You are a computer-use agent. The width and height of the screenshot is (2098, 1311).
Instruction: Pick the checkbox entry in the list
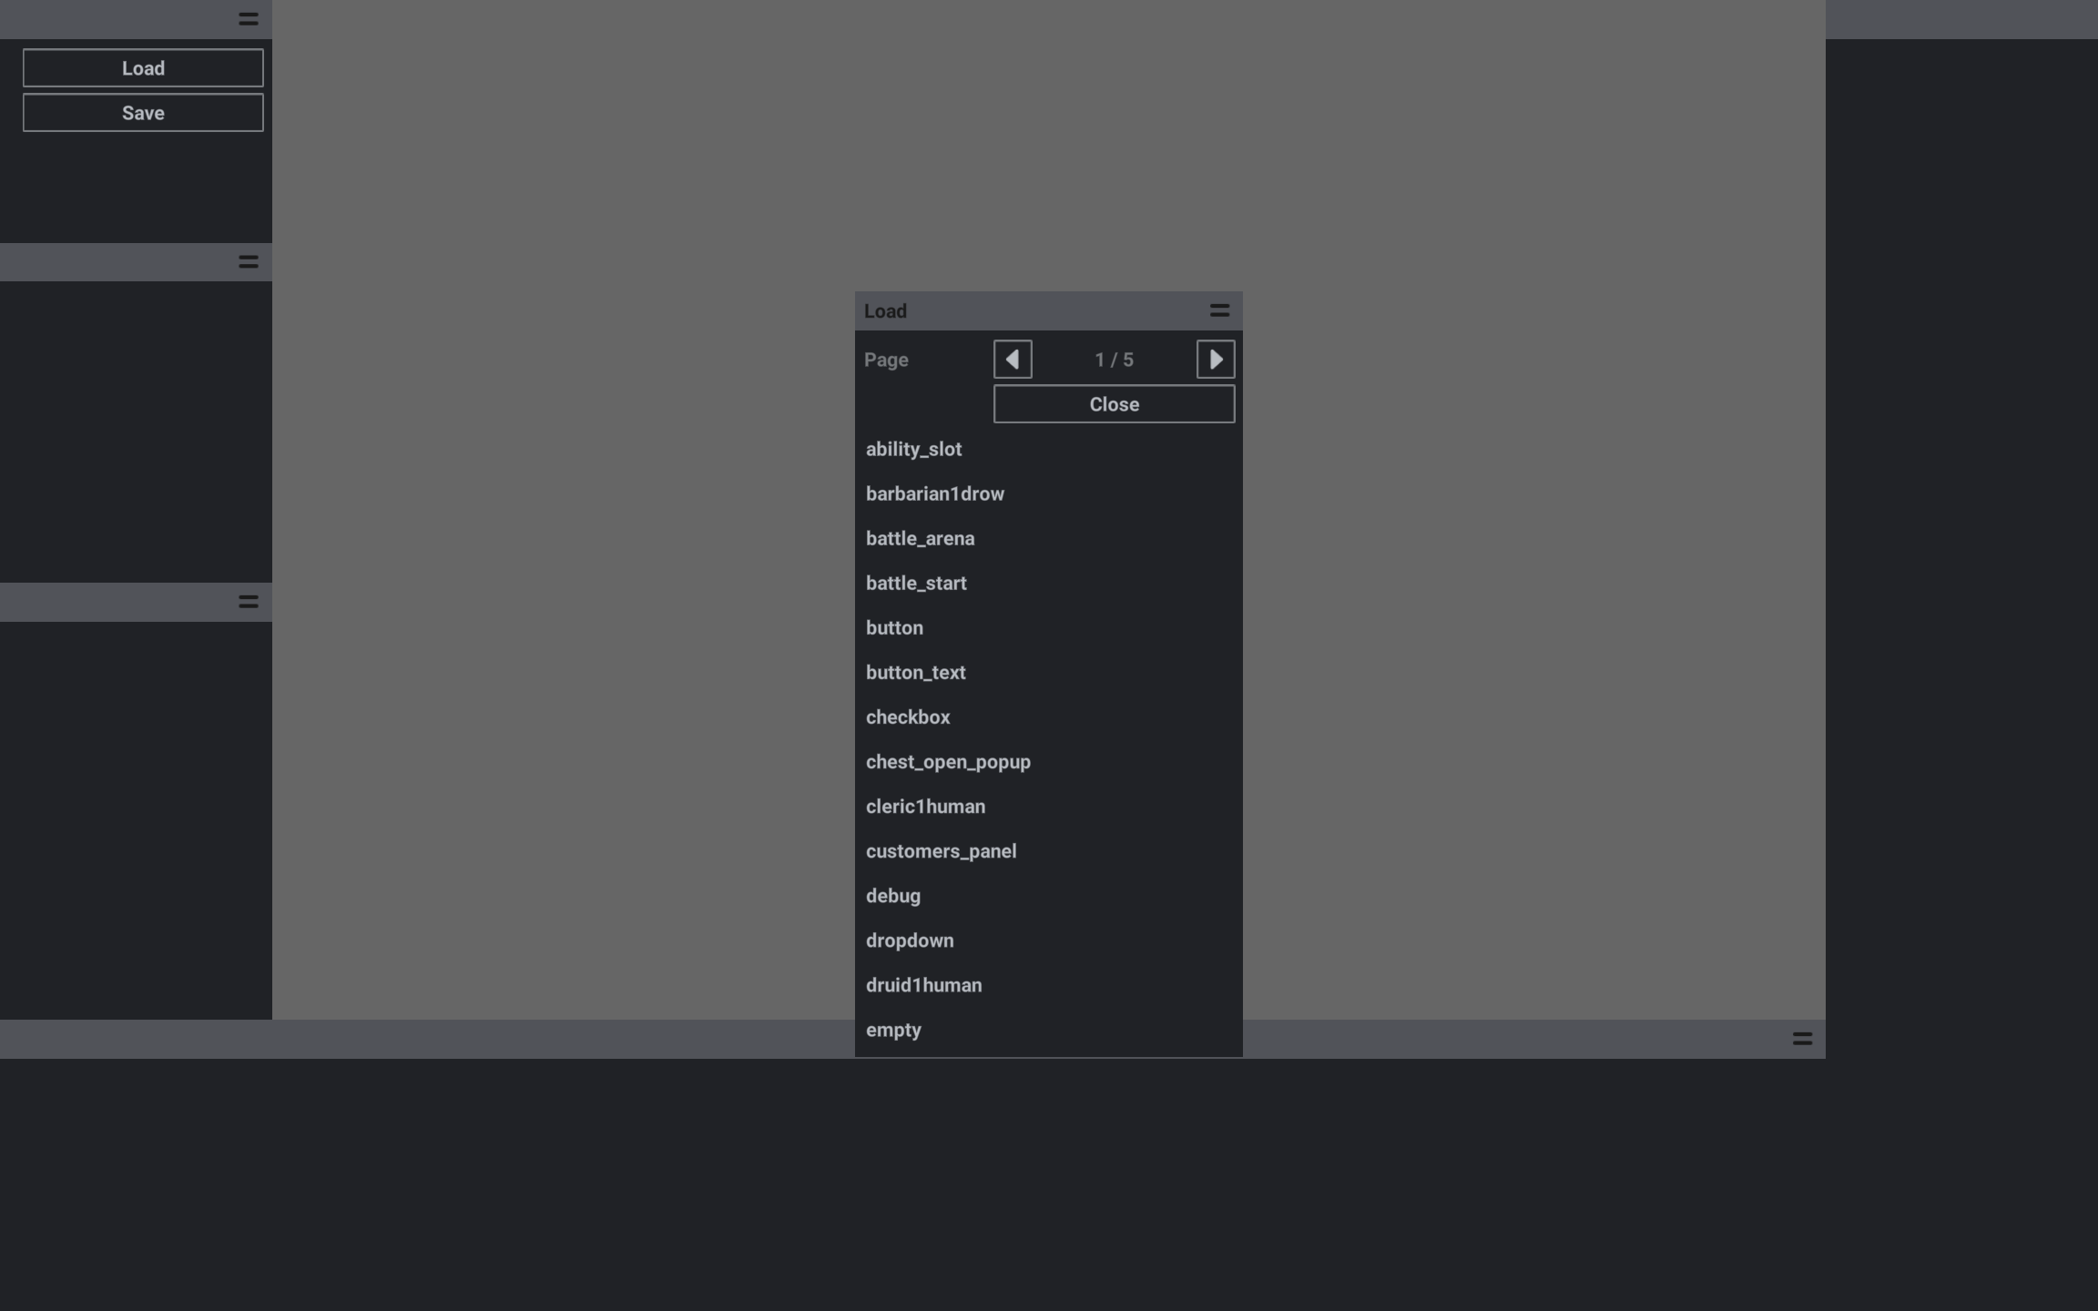click(x=908, y=717)
